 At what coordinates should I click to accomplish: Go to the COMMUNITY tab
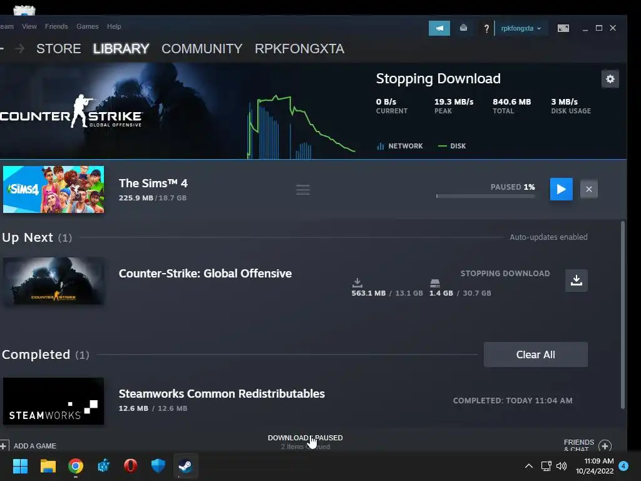pyautogui.click(x=202, y=49)
